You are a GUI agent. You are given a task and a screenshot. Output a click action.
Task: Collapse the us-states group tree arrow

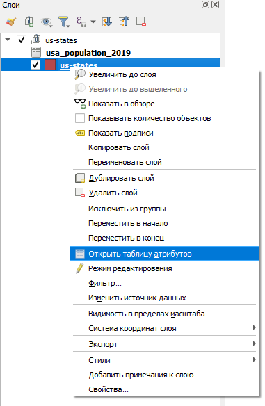[x=8, y=40]
